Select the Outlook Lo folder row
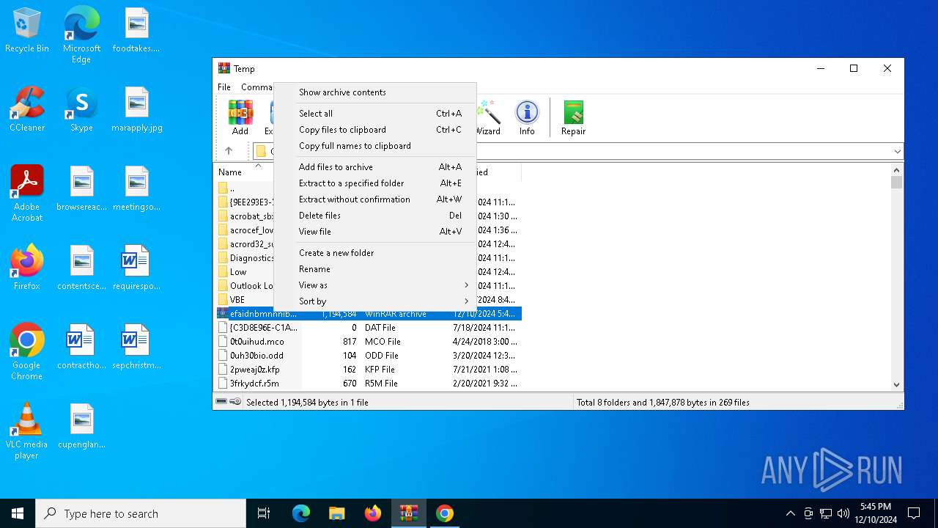Screen dimensions: 938x528 (245, 286)
